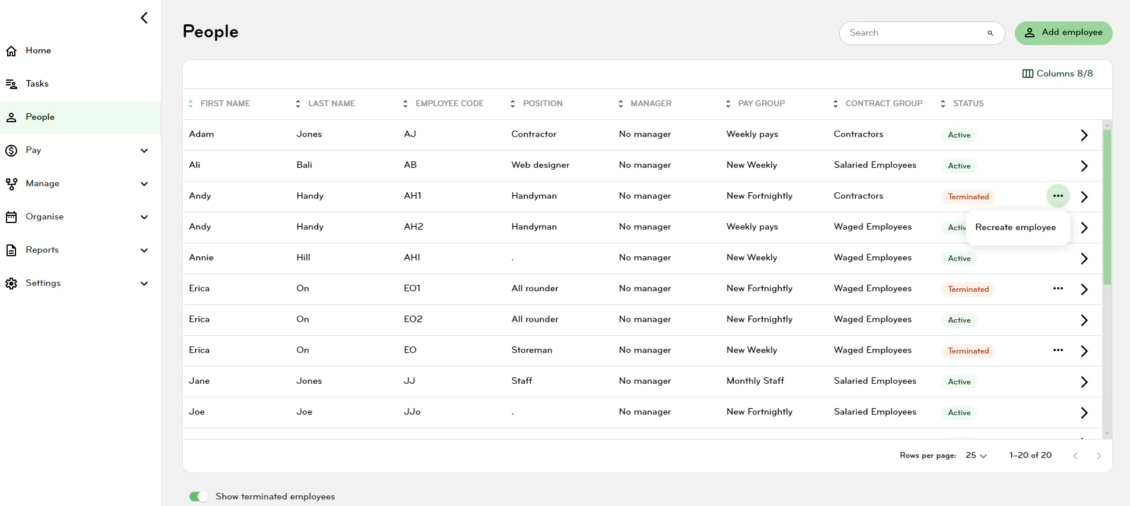Go to People in the sidebar

40,117
